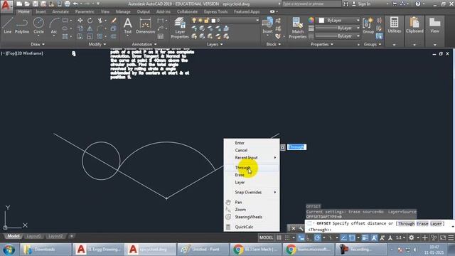
Task: Toggle object snap tracking
Action: point(344,238)
